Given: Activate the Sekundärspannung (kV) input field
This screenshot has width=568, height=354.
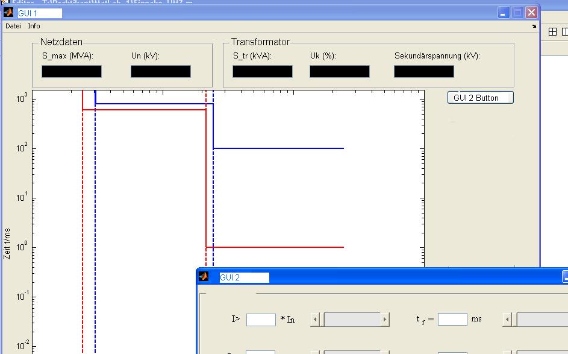Looking at the screenshot, I should [424, 72].
